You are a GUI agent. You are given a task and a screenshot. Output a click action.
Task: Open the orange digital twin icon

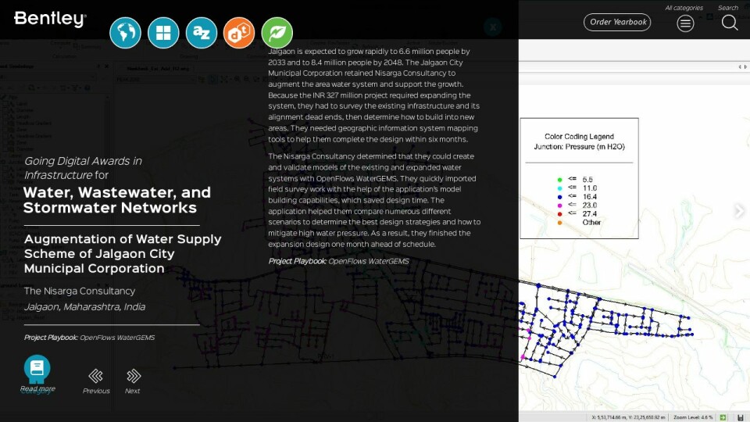[239, 33]
